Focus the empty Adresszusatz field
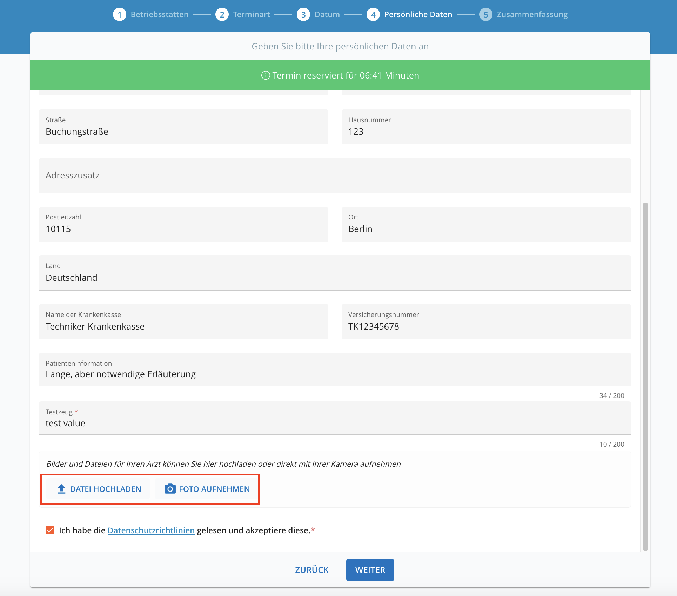The image size is (677, 596). coord(335,176)
